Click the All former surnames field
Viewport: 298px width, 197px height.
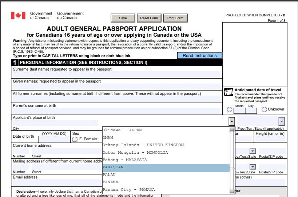116,99
